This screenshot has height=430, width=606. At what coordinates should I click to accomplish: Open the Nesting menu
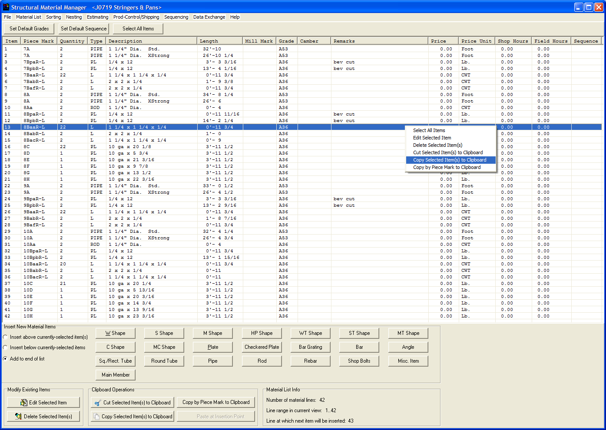tap(74, 17)
